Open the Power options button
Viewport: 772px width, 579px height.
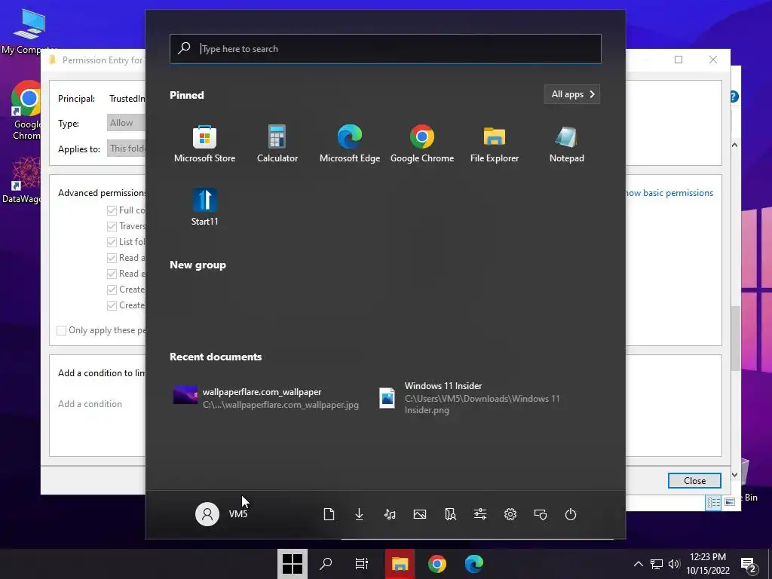[x=571, y=514]
